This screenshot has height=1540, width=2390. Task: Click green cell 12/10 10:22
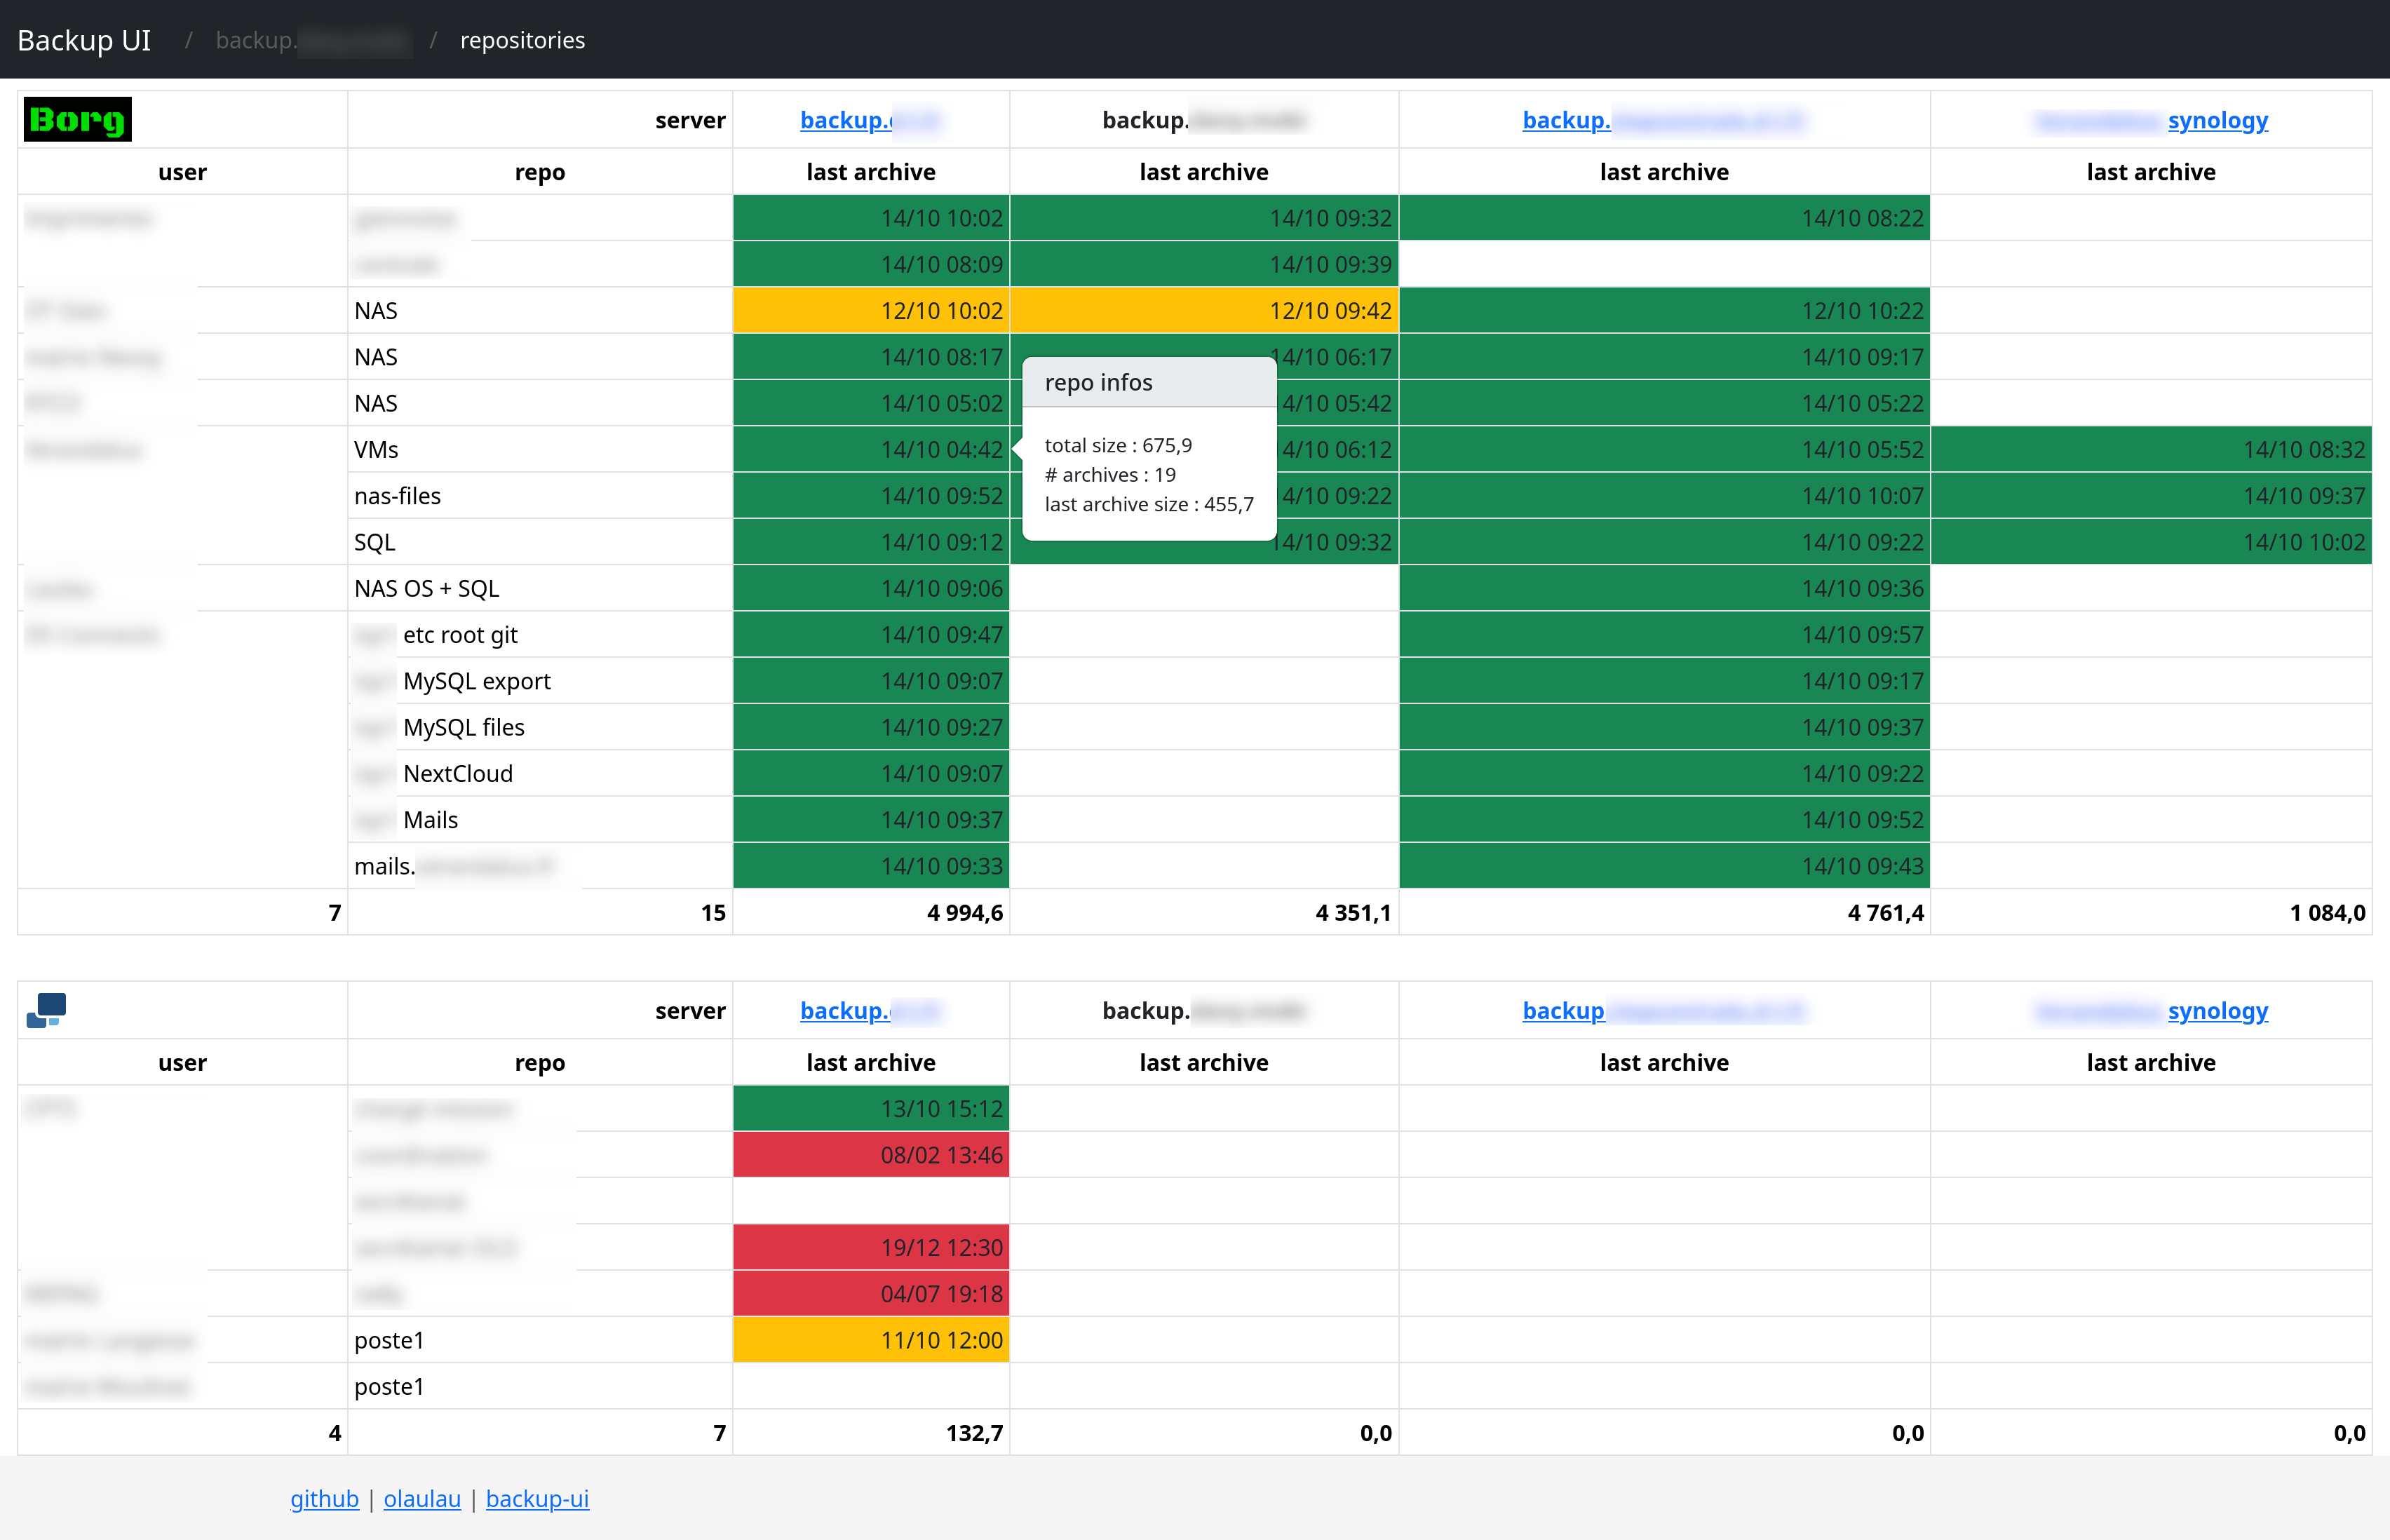point(1664,311)
